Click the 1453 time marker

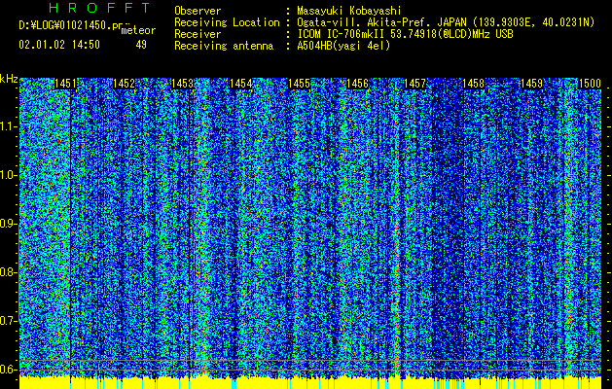182,84
